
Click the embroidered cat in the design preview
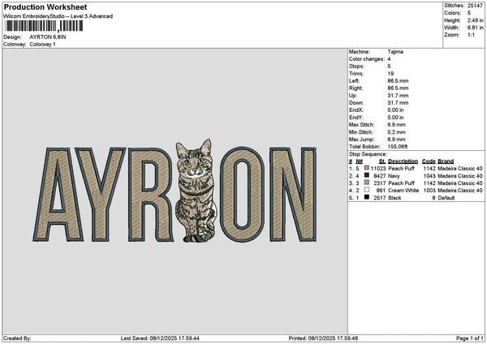(x=196, y=191)
